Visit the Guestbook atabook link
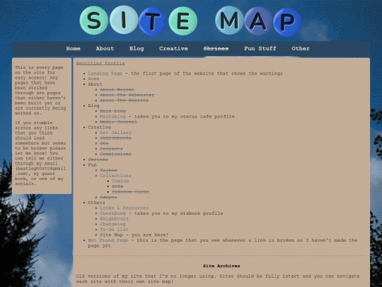Viewport: 382px width, 287px height. (x=112, y=213)
